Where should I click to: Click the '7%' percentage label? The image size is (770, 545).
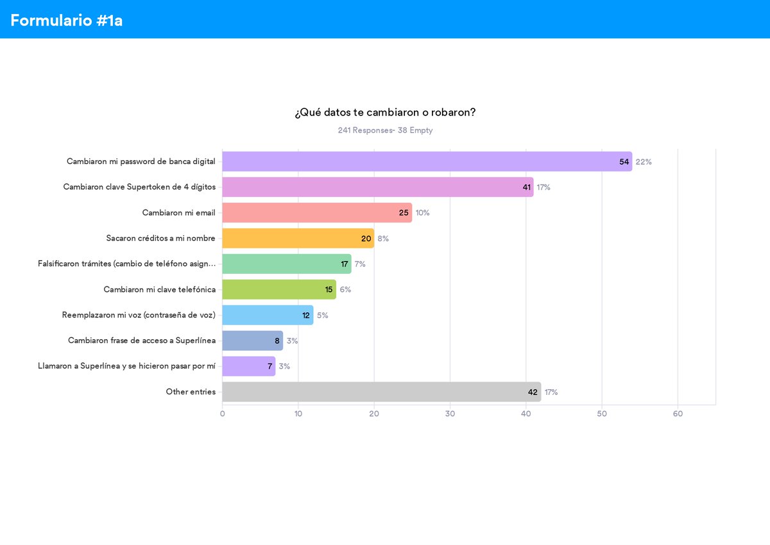360,264
